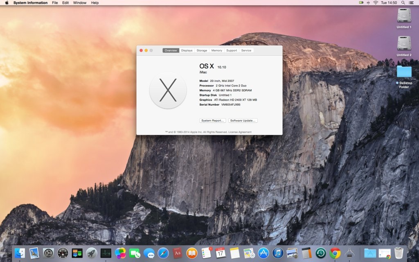The image size is (419, 262).
Task: Open the License Agreement link
Action: [x=240, y=132]
